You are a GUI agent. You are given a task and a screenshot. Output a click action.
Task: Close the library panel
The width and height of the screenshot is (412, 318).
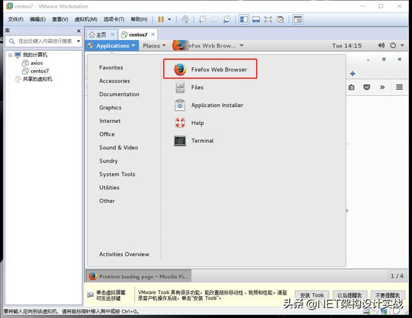pyautogui.click(x=79, y=31)
